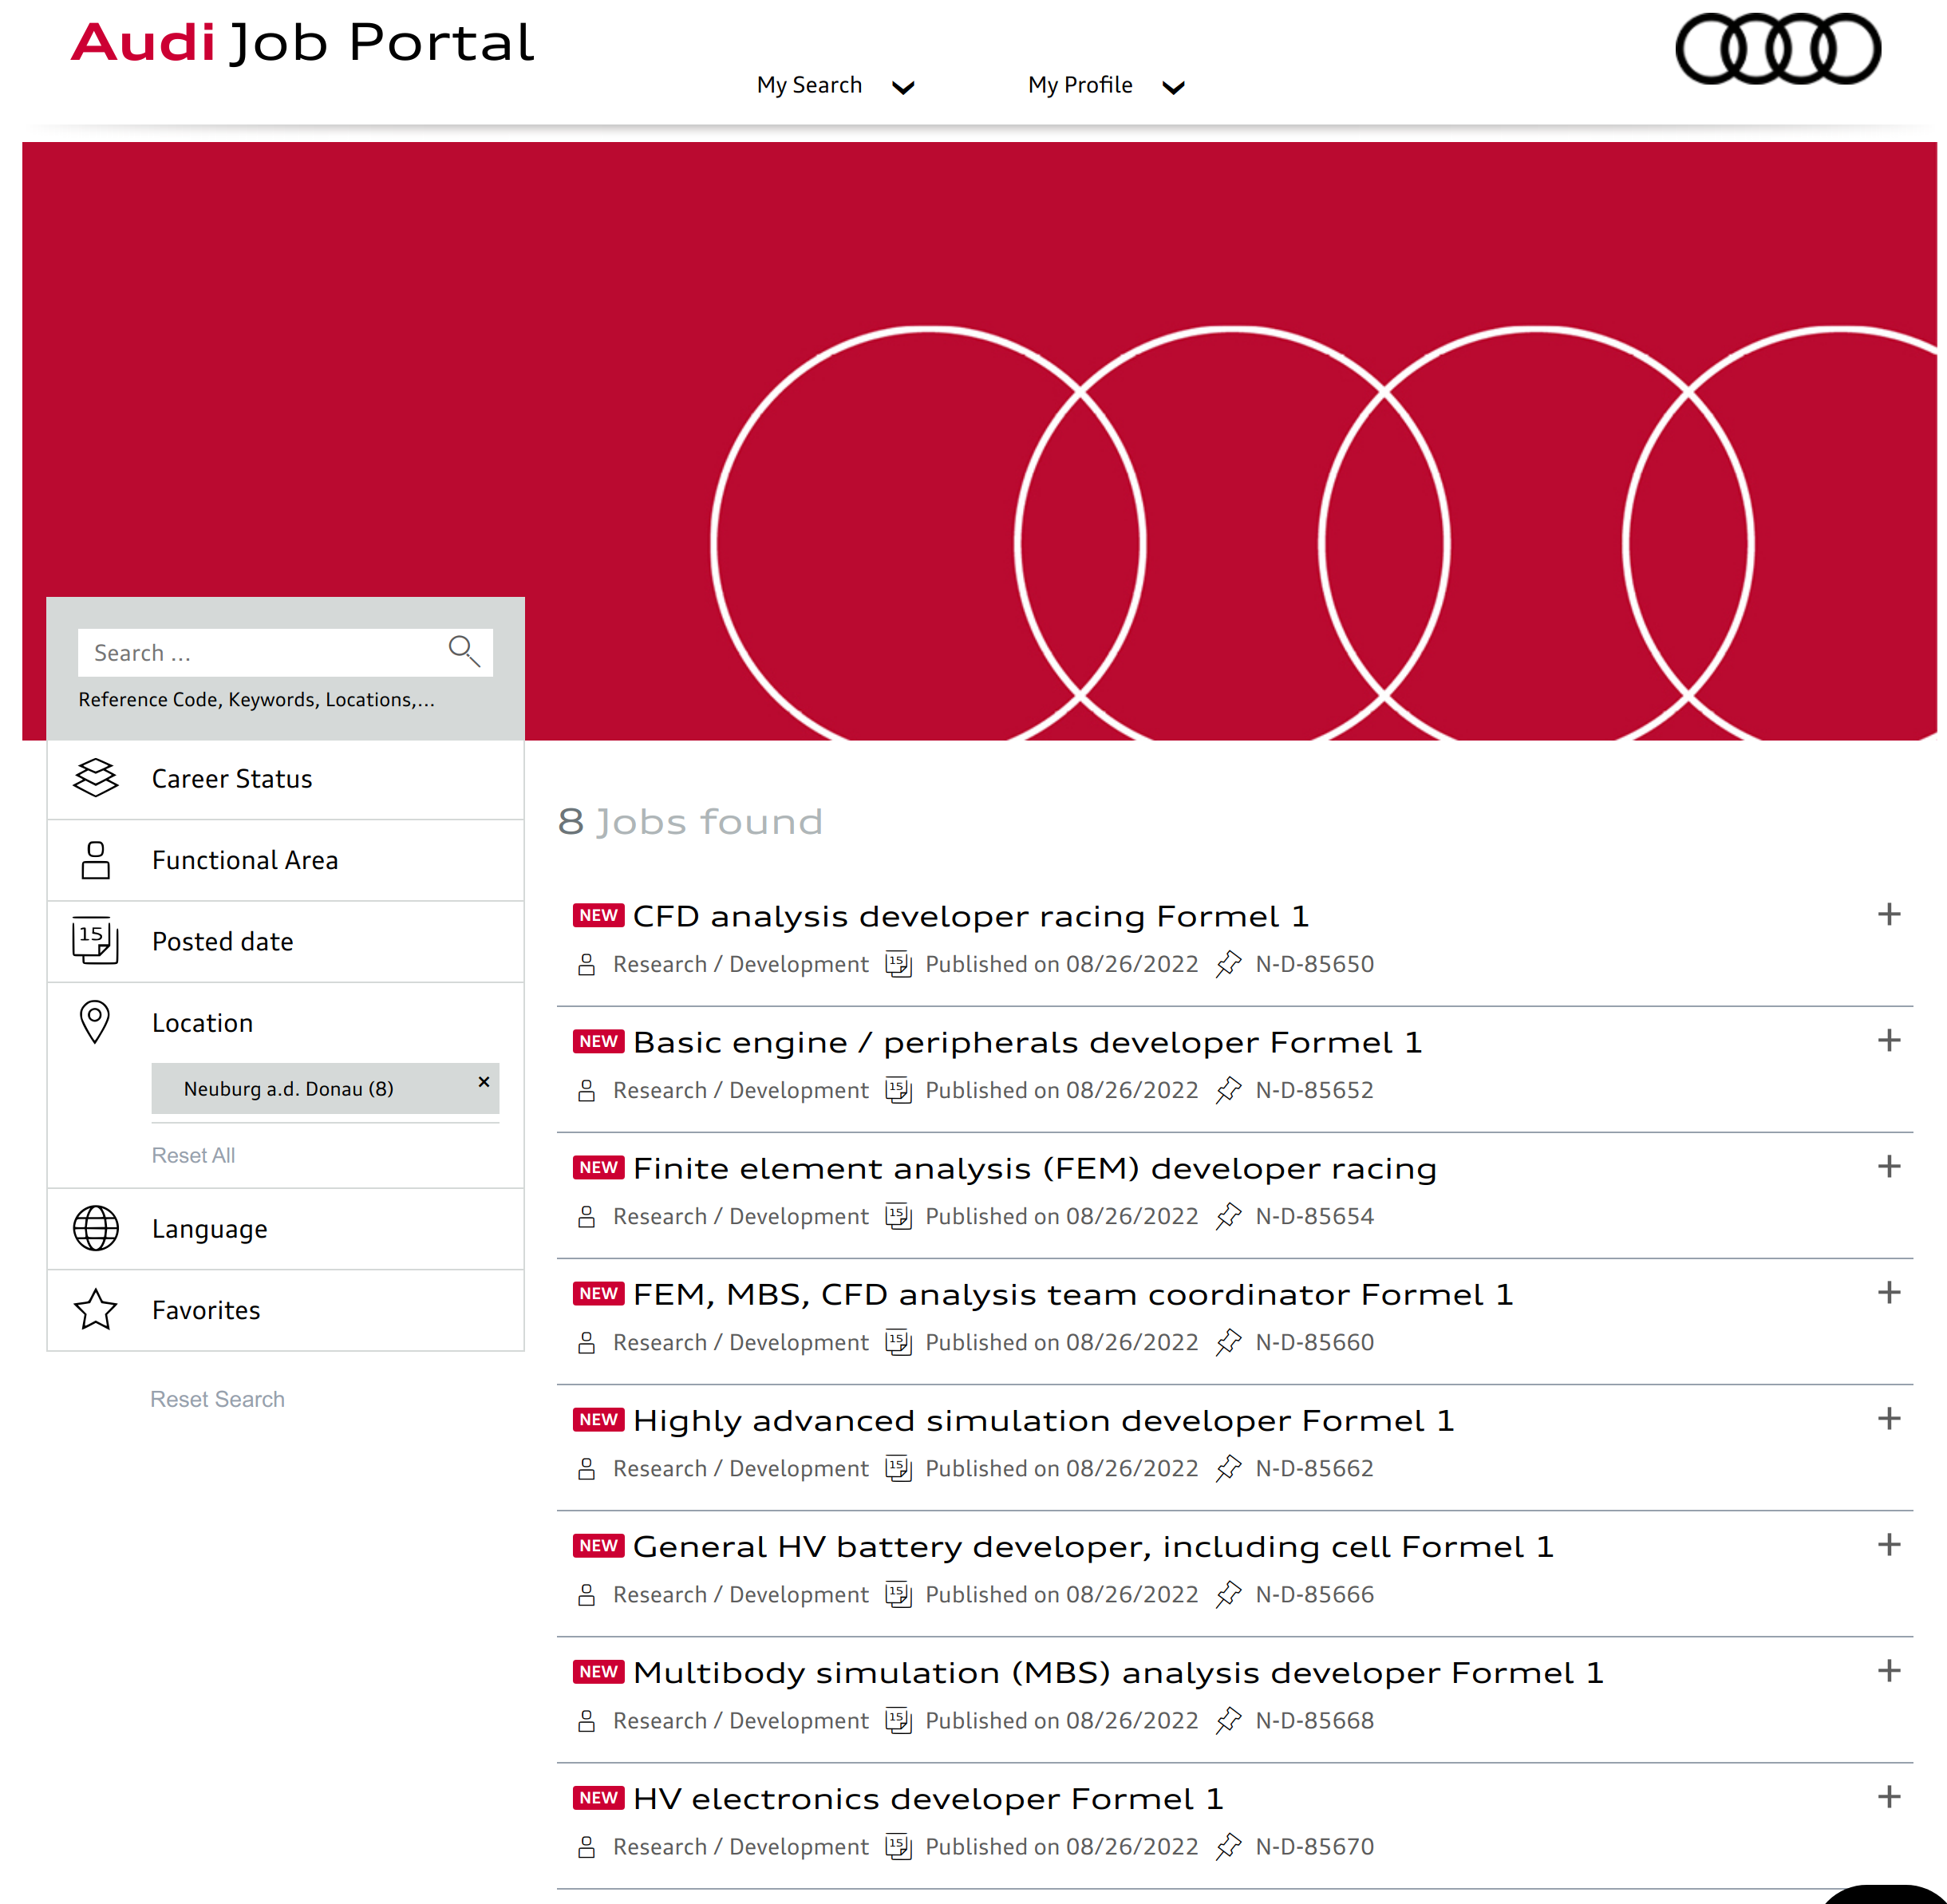
Task: Click pin icon beside N-D-85654
Action: (1228, 1216)
